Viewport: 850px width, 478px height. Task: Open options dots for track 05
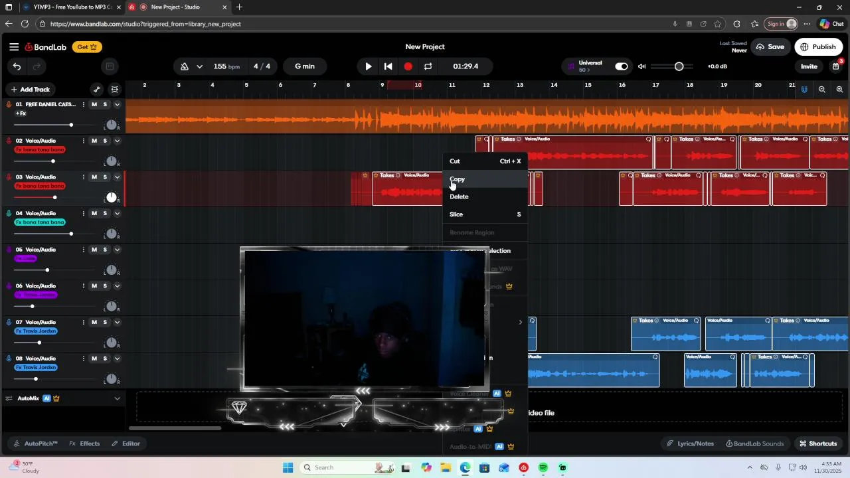click(x=83, y=250)
